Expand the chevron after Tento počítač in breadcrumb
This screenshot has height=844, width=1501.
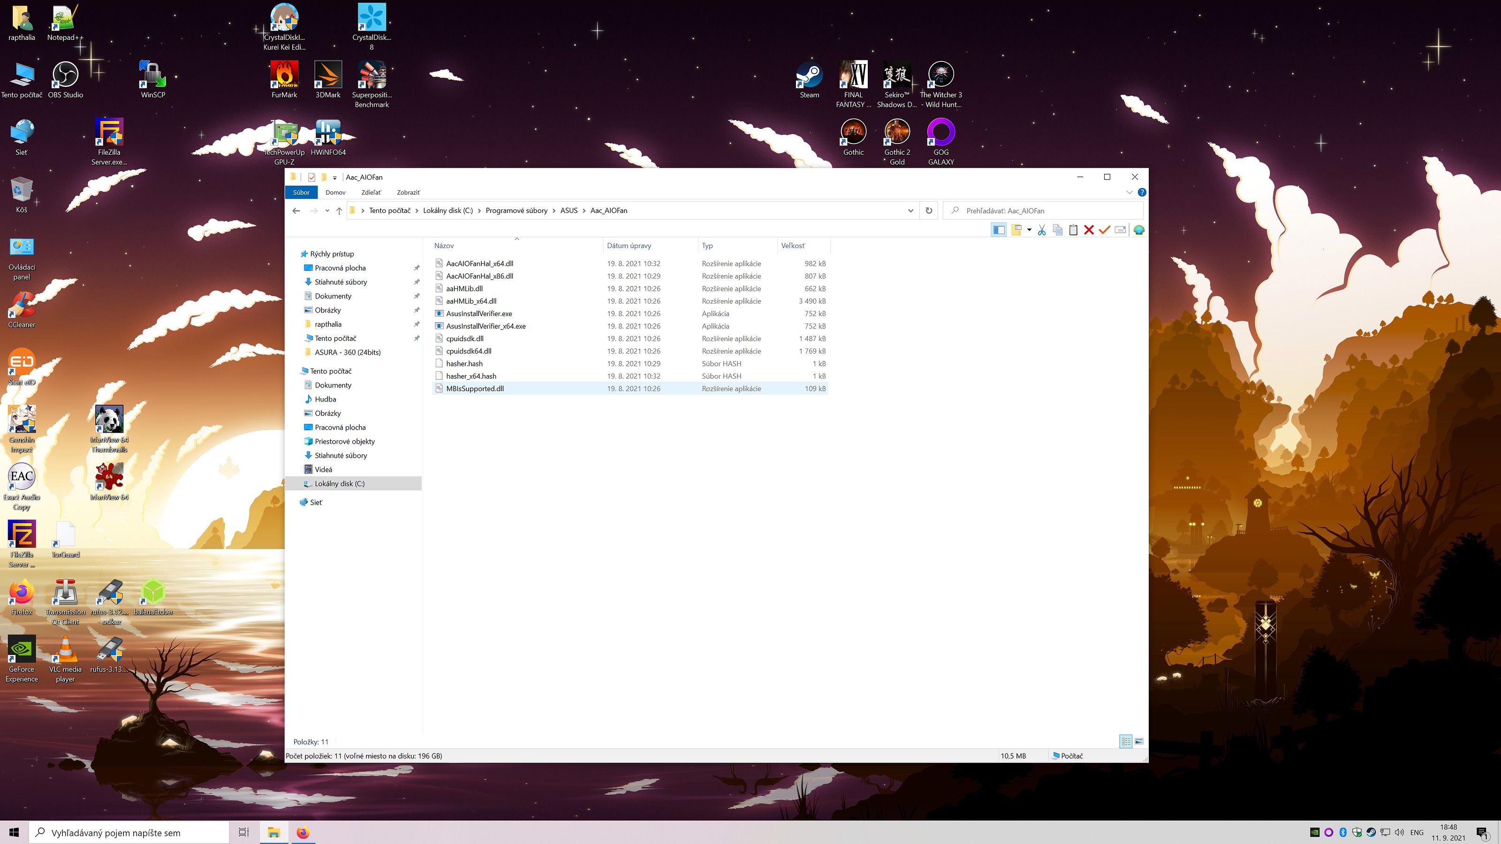click(x=416, y=211)
